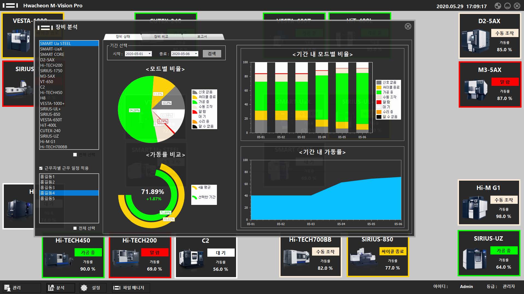The width and height of the screenshot is (524, 294).
Task: Select H8 in machine list
Action: click(69, 98)
